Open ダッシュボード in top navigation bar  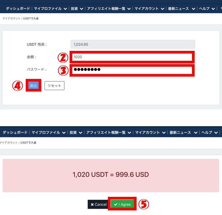point(18,9)
